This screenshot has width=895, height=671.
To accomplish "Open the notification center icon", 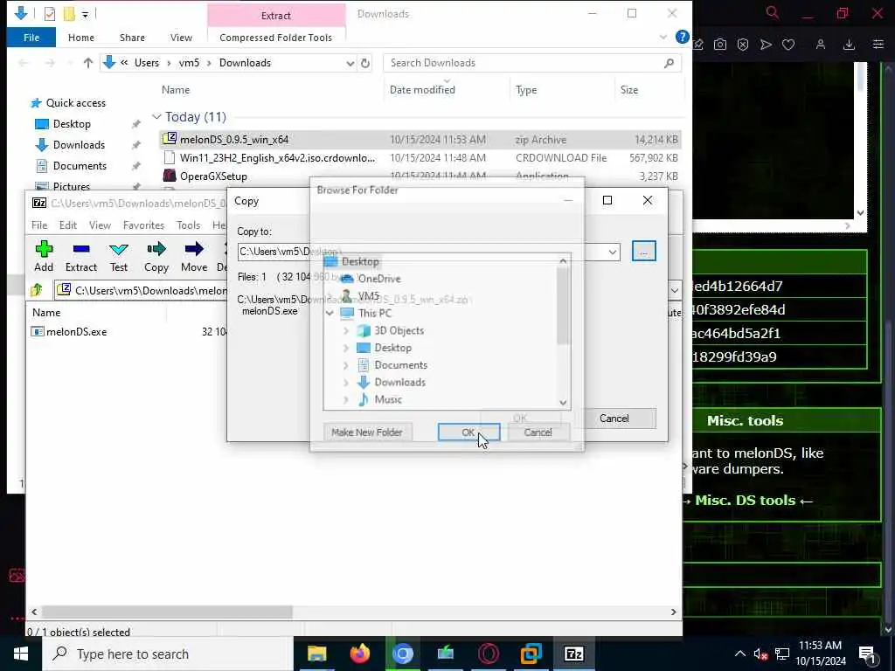I will [867, 654].
